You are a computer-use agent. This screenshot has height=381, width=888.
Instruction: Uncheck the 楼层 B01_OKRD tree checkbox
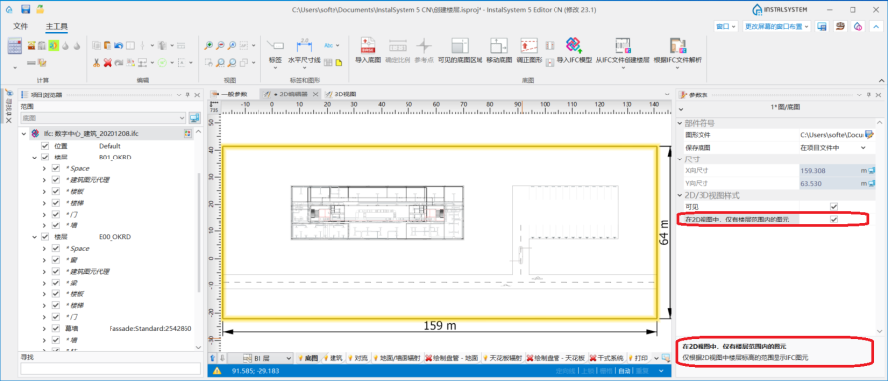point(45,158)
